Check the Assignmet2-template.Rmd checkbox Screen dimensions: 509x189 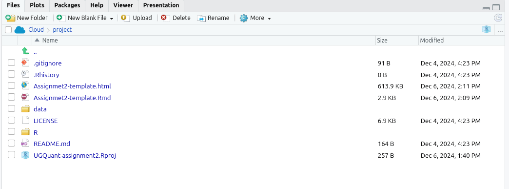pos(11,97)
